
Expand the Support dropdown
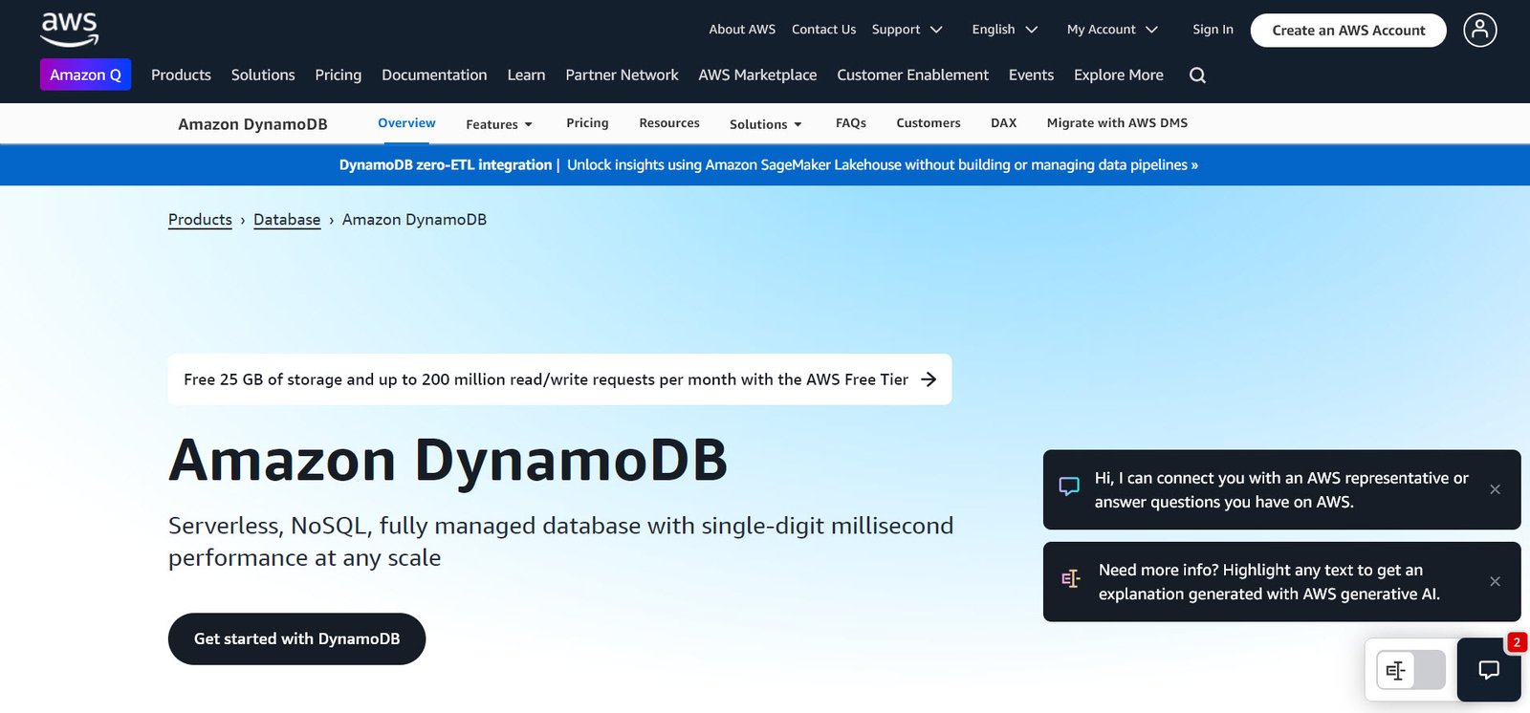click(907, 30)
